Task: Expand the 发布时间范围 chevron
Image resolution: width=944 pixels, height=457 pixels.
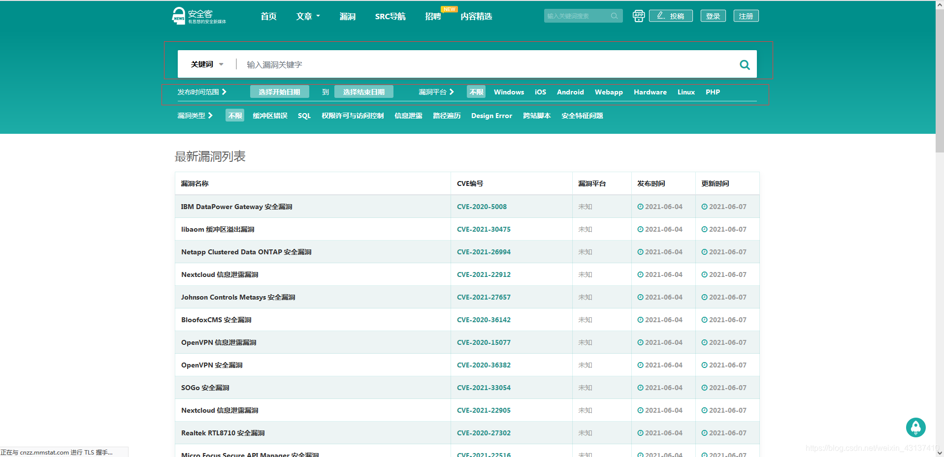Action: tap(224, 92)
